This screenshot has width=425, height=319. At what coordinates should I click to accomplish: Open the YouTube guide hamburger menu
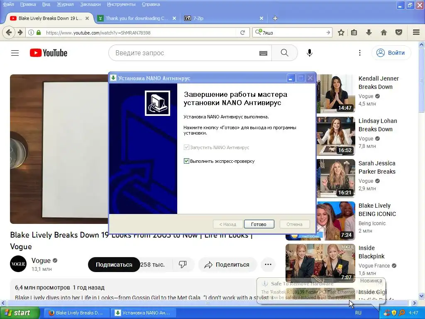tap(15, 53)
